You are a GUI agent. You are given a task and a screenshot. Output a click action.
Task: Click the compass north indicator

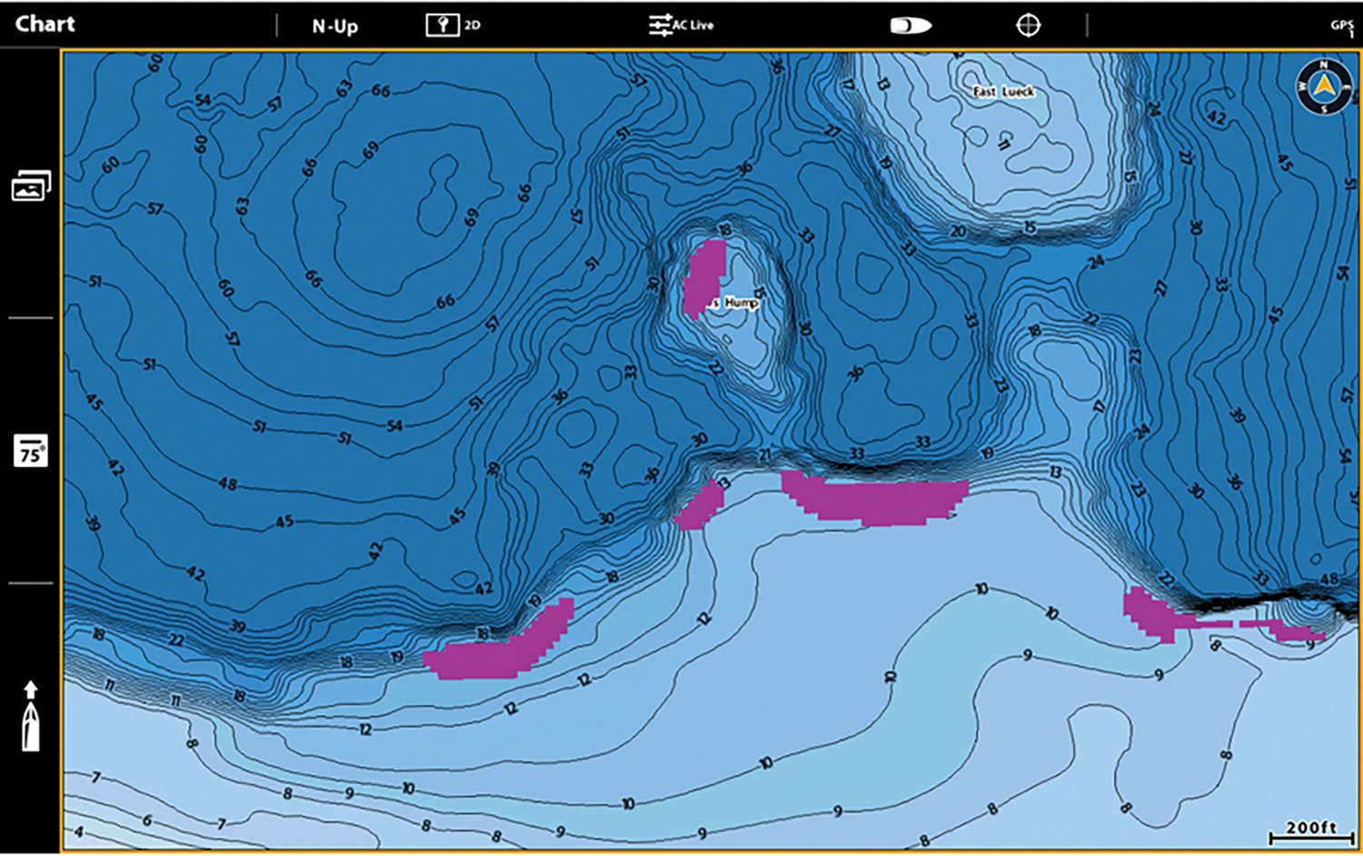pos(1323,87)
